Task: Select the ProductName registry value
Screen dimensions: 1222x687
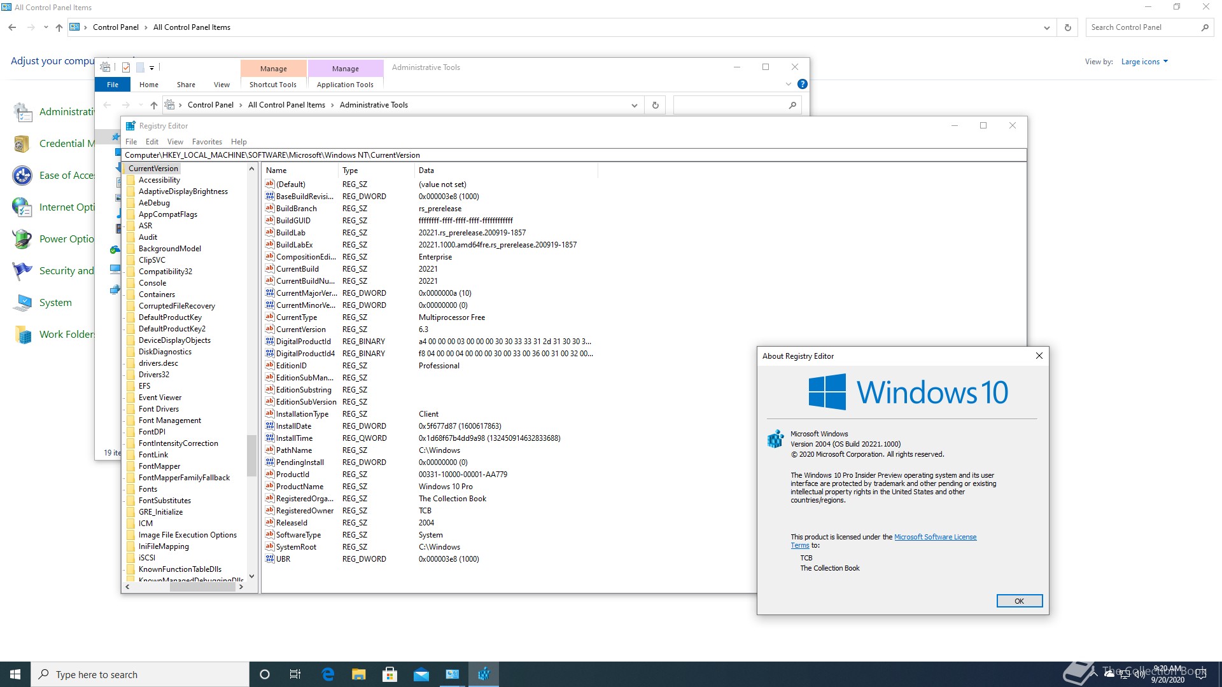Action: click(300, 487)
